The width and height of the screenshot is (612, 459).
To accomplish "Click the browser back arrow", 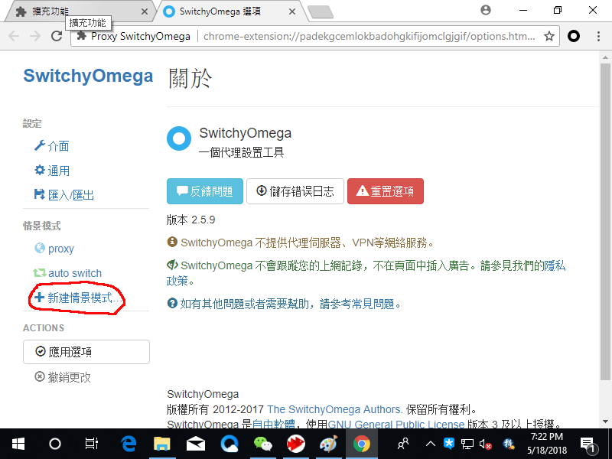I will (x=14, y=36).
